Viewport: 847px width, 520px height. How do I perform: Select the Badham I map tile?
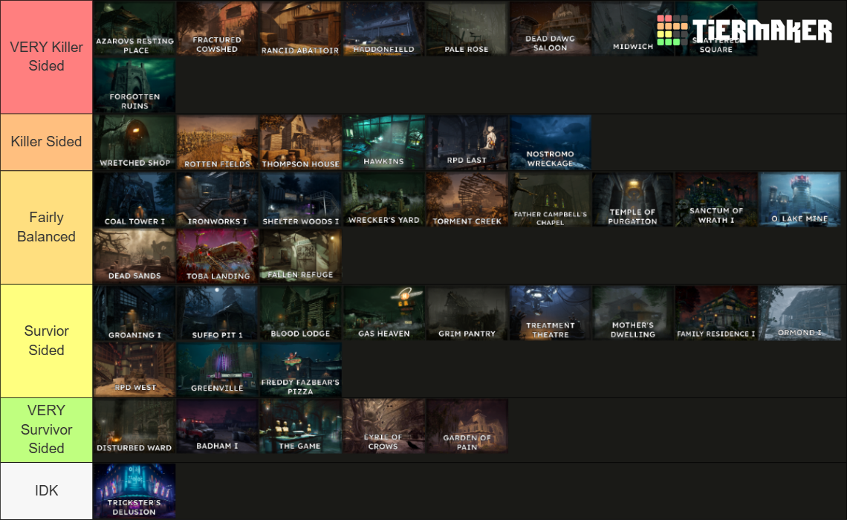tap(217, 426)
